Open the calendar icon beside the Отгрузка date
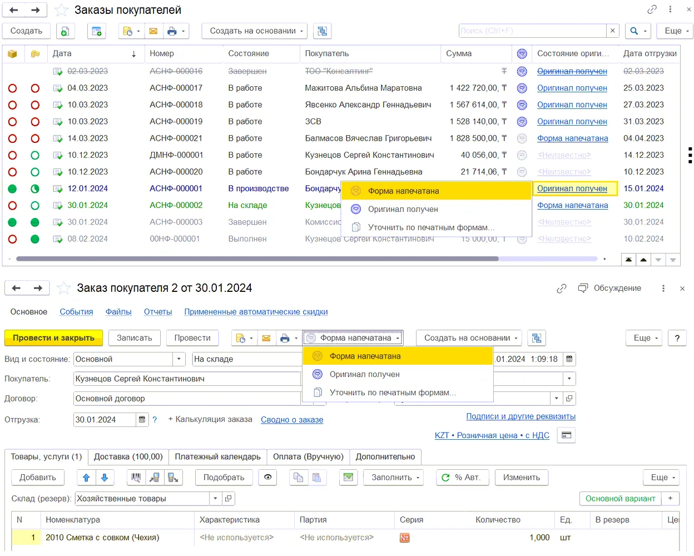Image resolution: width=694 pixels, height=556 pixels. (x=142, y=420)
